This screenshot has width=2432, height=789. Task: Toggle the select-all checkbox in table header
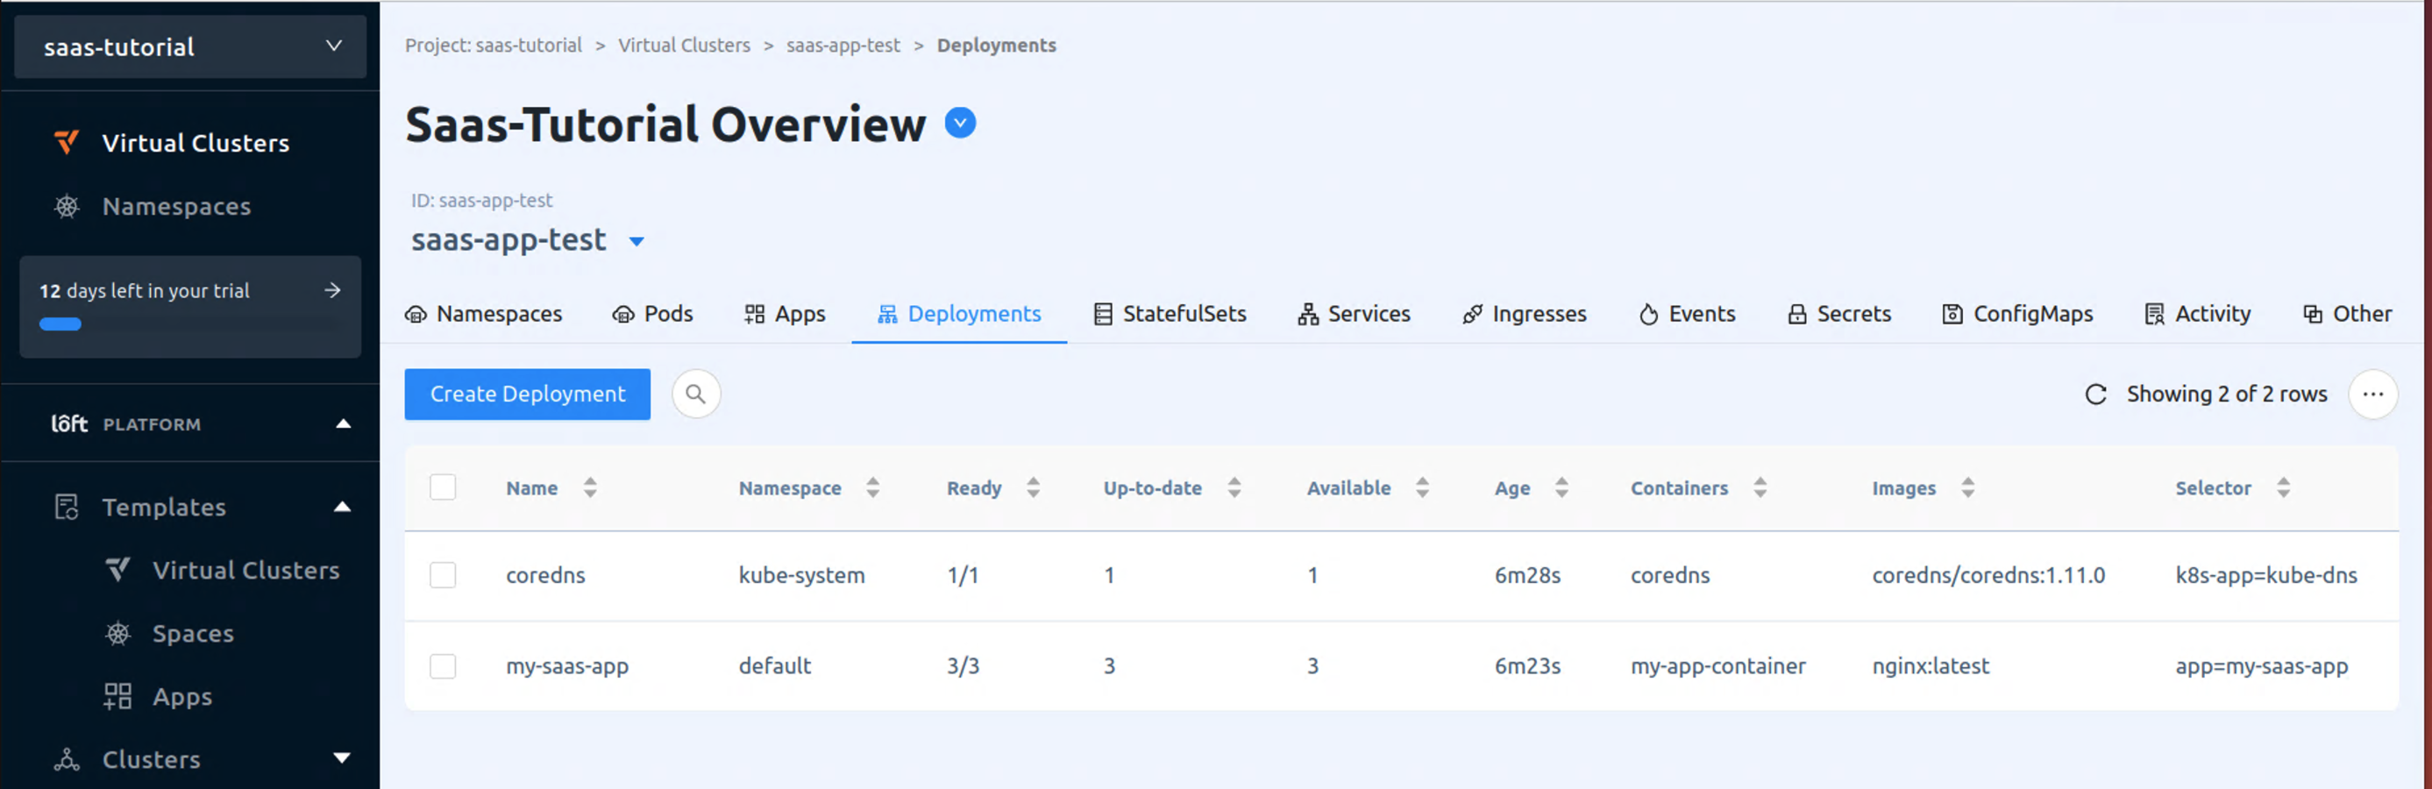(443, 487)
